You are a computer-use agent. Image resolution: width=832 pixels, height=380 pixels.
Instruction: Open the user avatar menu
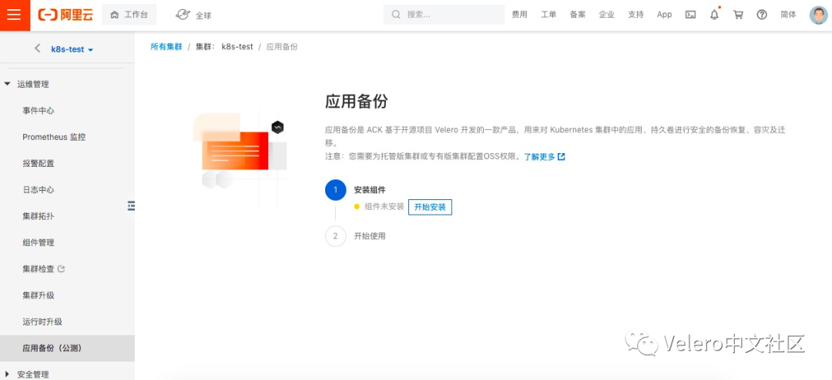pyautogui.click(x=818, y=15)
